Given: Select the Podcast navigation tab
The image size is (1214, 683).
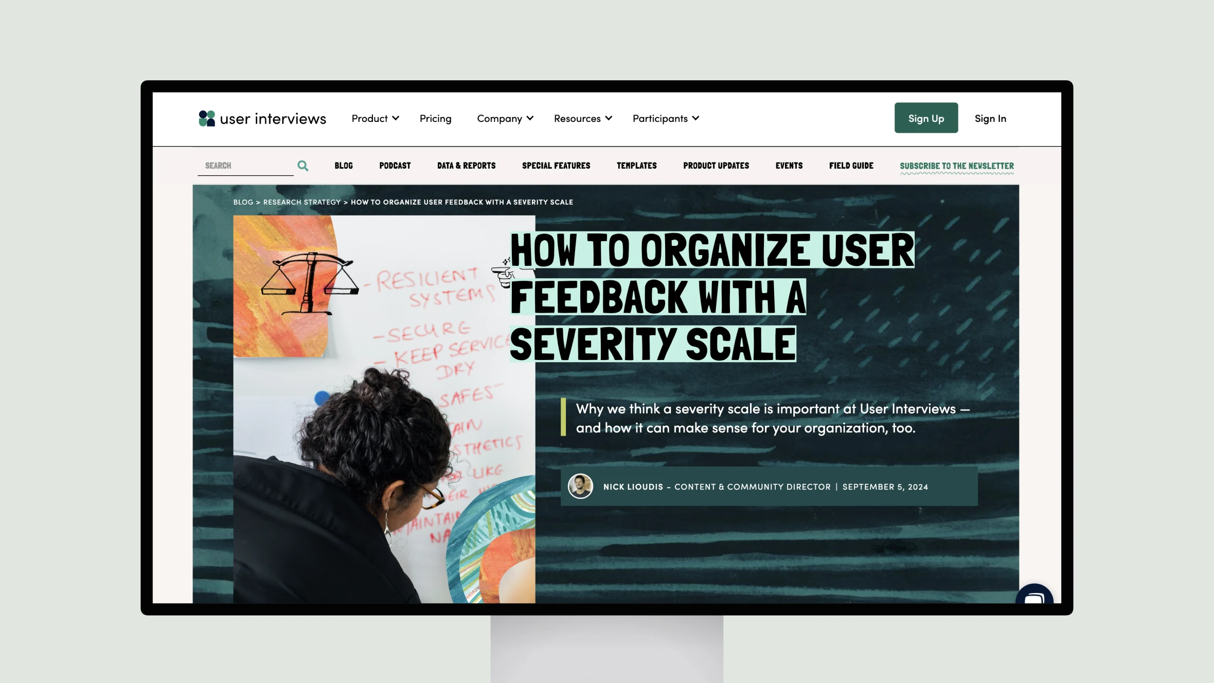Looking at the screenshot, I should coord(395,165).
